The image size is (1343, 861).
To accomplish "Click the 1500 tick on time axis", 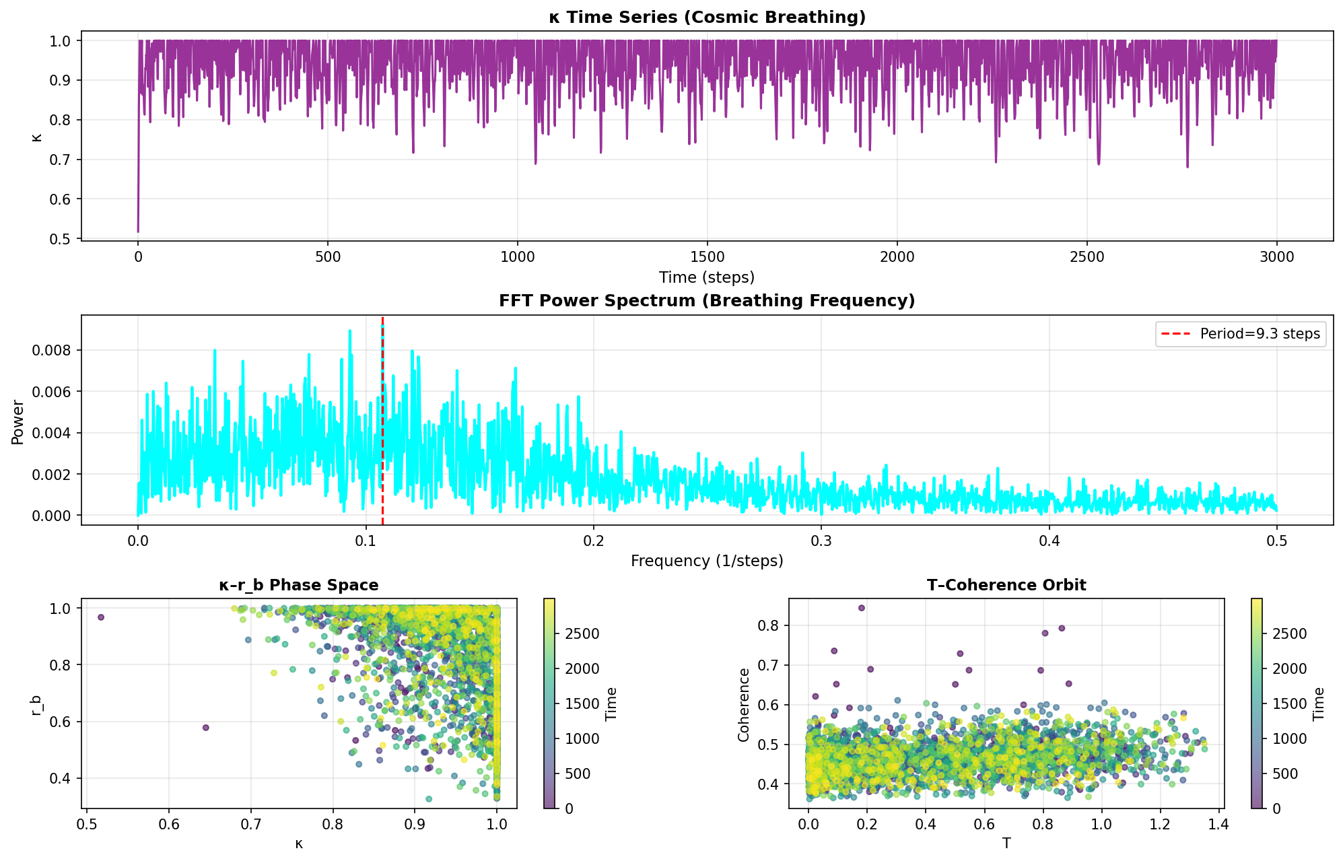I will 708,256.
